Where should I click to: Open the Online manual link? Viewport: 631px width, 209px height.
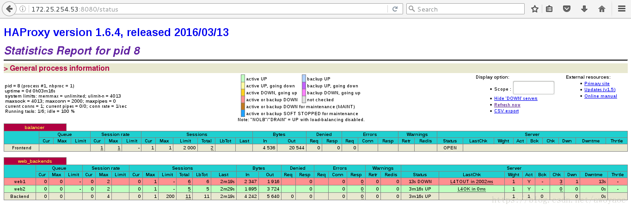(x=600, y=96)
